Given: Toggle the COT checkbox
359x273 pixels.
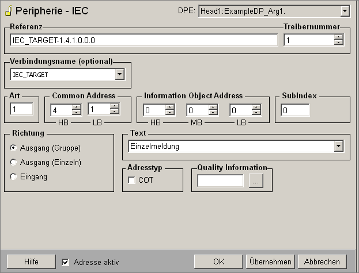Looking at the screenshot, I should click(131, 180).
